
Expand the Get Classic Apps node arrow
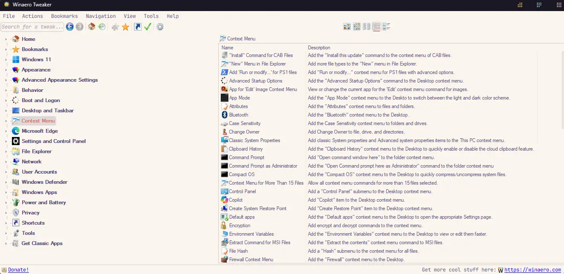point(6,243)
